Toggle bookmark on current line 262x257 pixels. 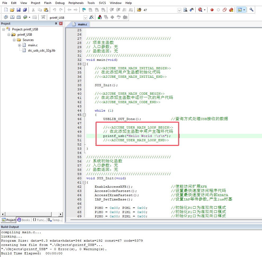point(84,10)
